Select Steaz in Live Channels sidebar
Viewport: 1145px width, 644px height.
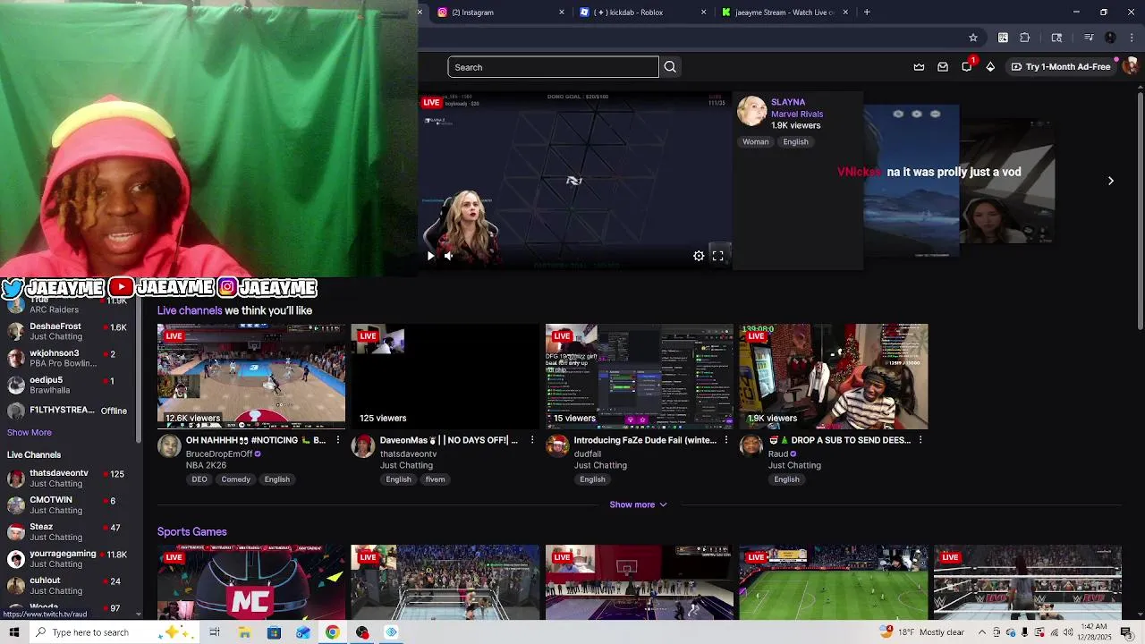(x=67, y=531)
